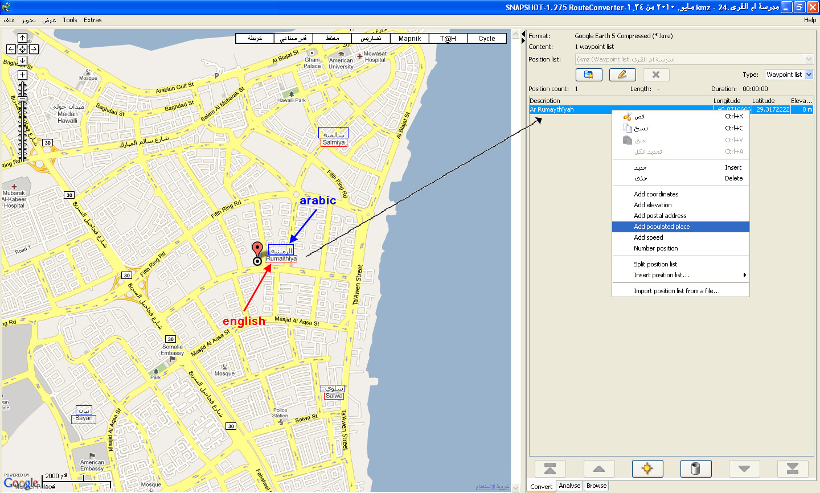
Task: Click the add position list folder button
Action: pos(588,75)
